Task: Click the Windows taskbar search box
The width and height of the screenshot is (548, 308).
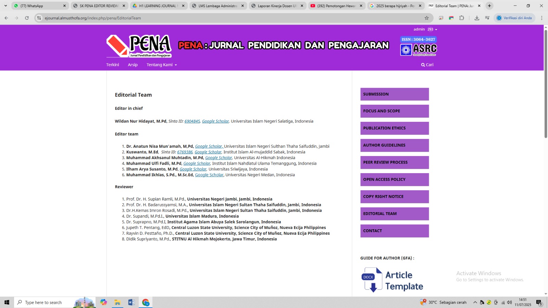Action: (48, 303)
